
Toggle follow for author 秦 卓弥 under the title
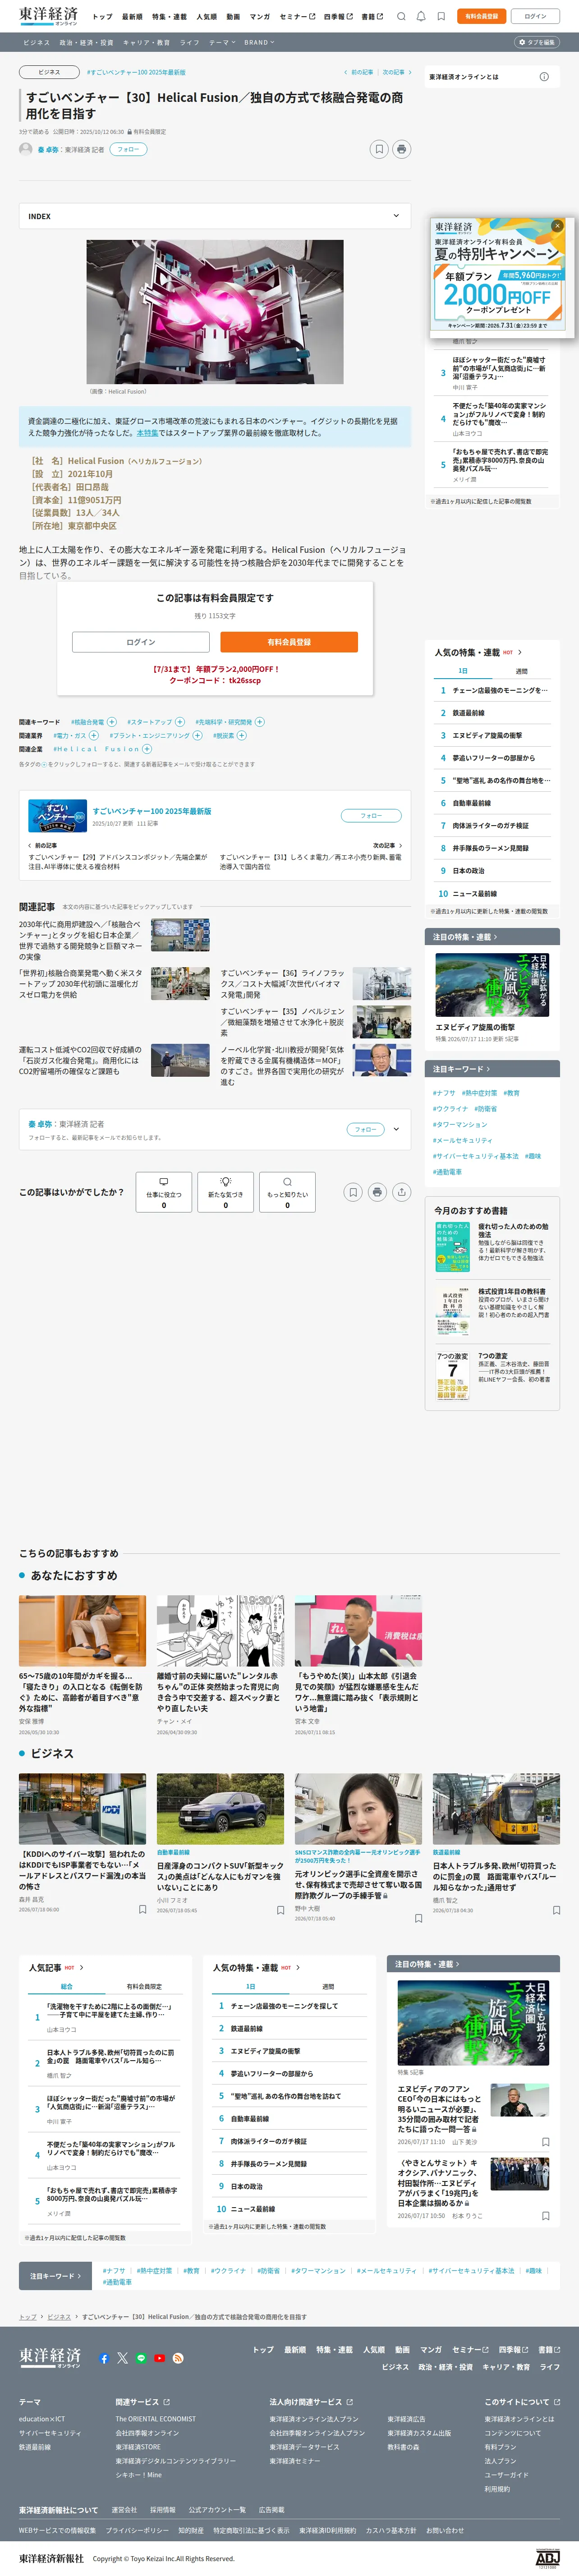pyautogui.click(x=127, y=149)
